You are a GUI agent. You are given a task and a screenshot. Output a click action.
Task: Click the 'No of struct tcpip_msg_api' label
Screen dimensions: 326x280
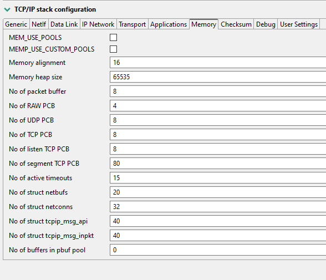(48, 221)
